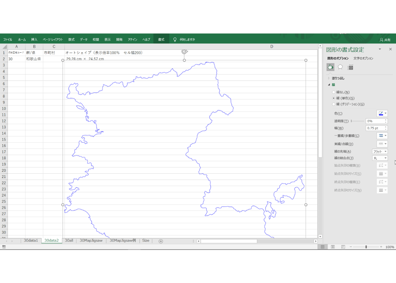Click the Select All corner triangle
The image size is (396, 283).
pos(4,46)
